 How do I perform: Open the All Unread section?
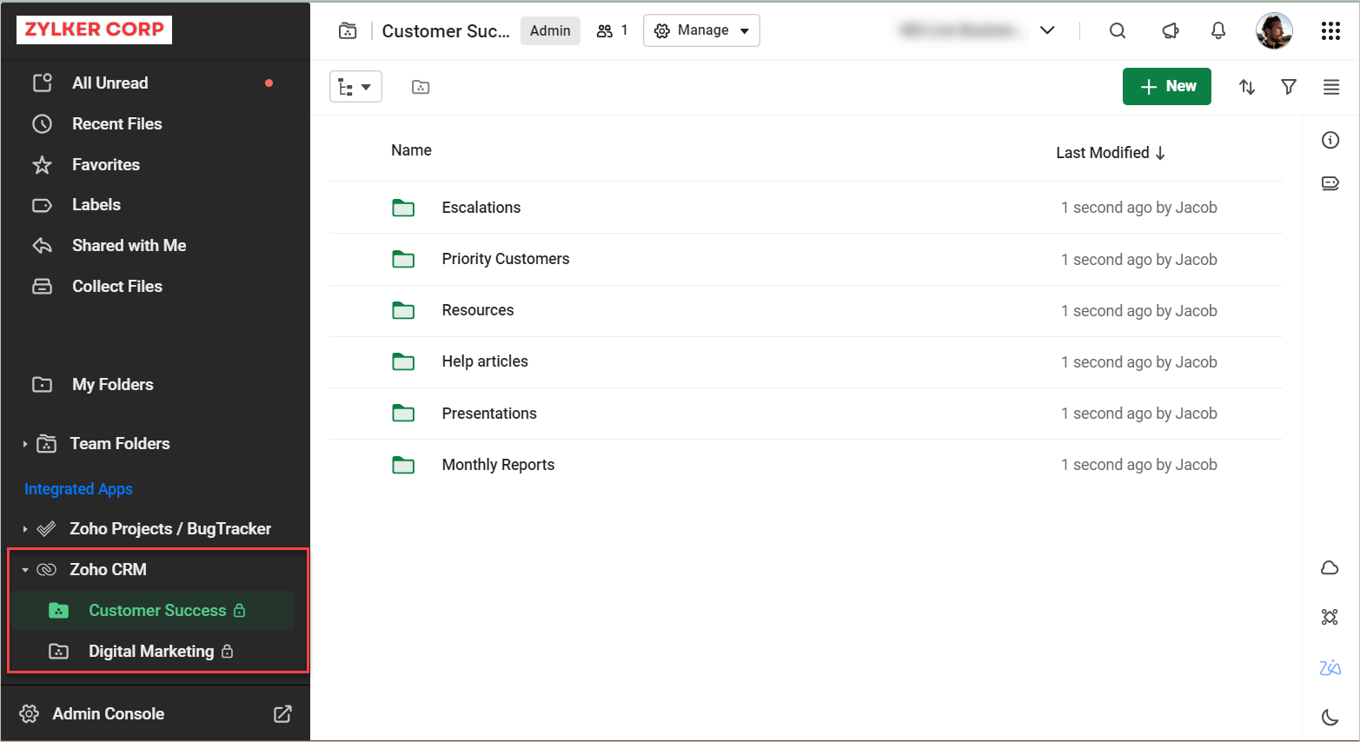pos(110,83)
